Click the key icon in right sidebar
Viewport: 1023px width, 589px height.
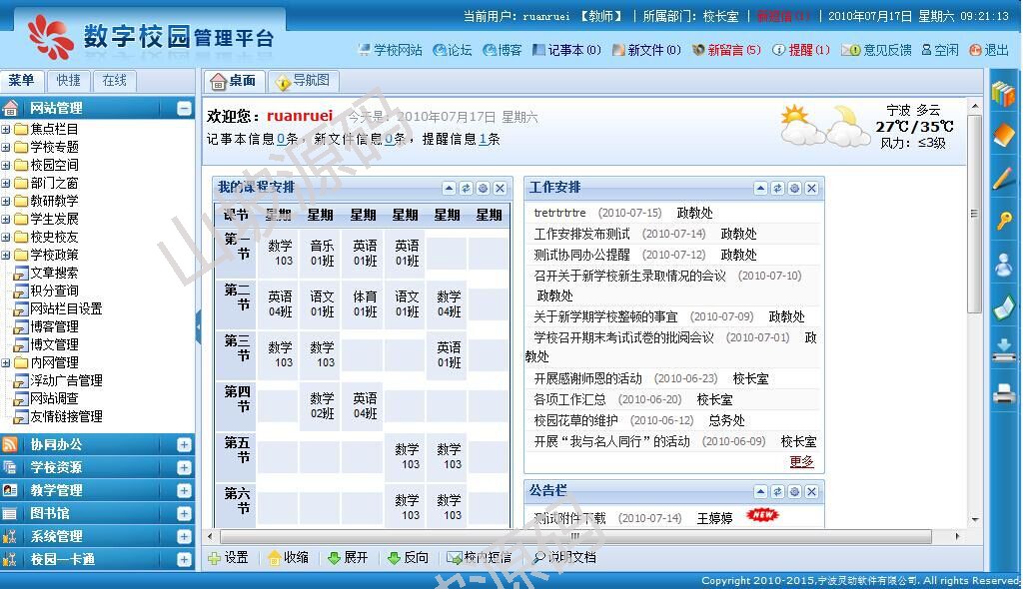(1003, 221)
